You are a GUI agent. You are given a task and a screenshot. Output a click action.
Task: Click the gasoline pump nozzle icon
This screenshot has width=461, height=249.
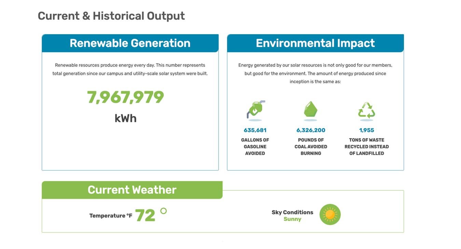coord(256,110)
